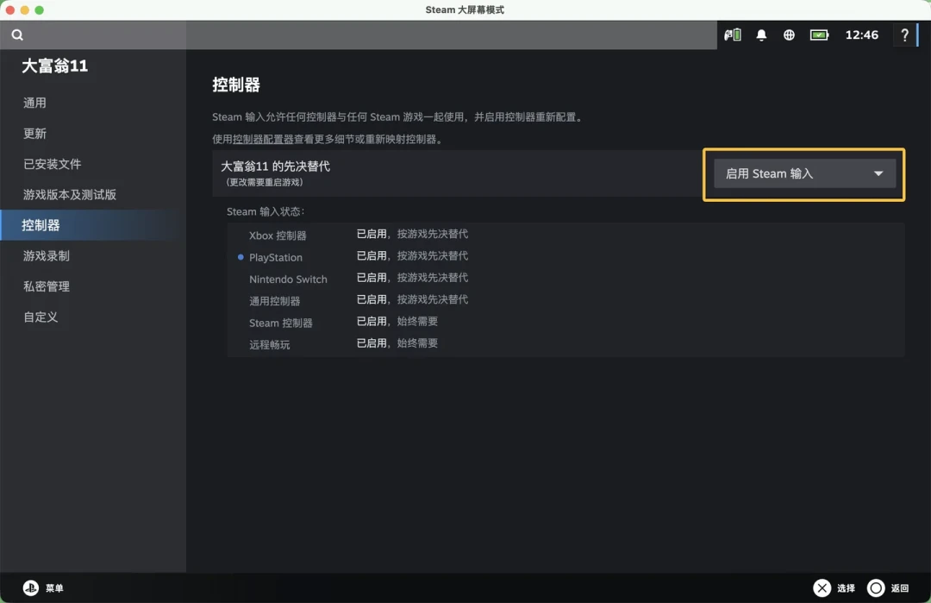Click the Steam 控制器 status row

click(x=565, y=322)
